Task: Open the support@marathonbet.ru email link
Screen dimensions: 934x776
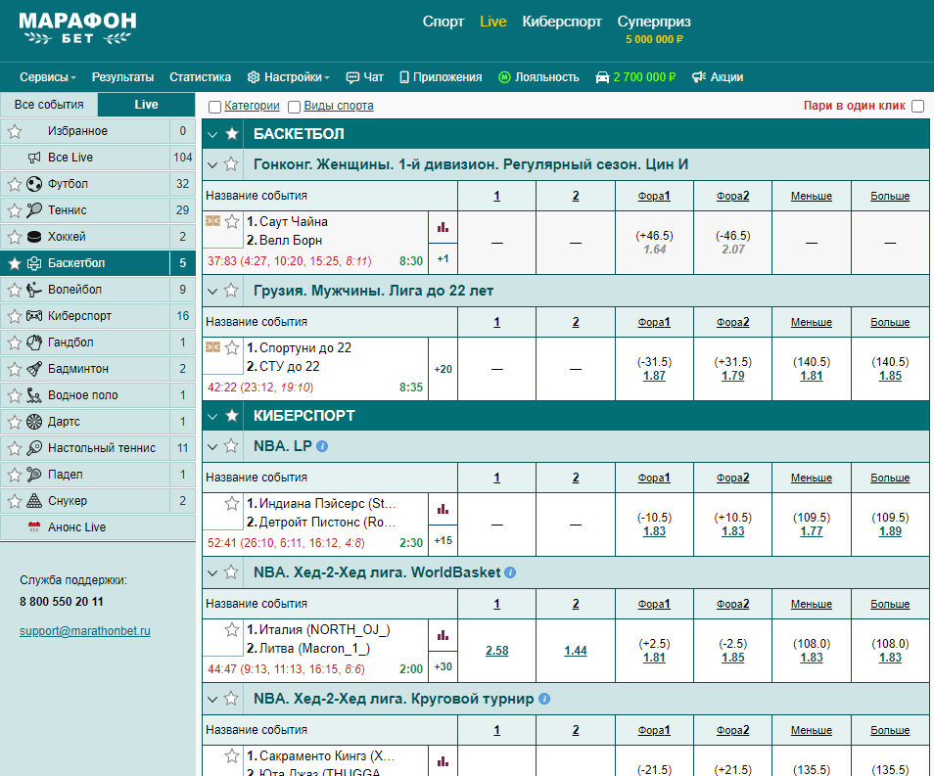Action: (84, 631)
